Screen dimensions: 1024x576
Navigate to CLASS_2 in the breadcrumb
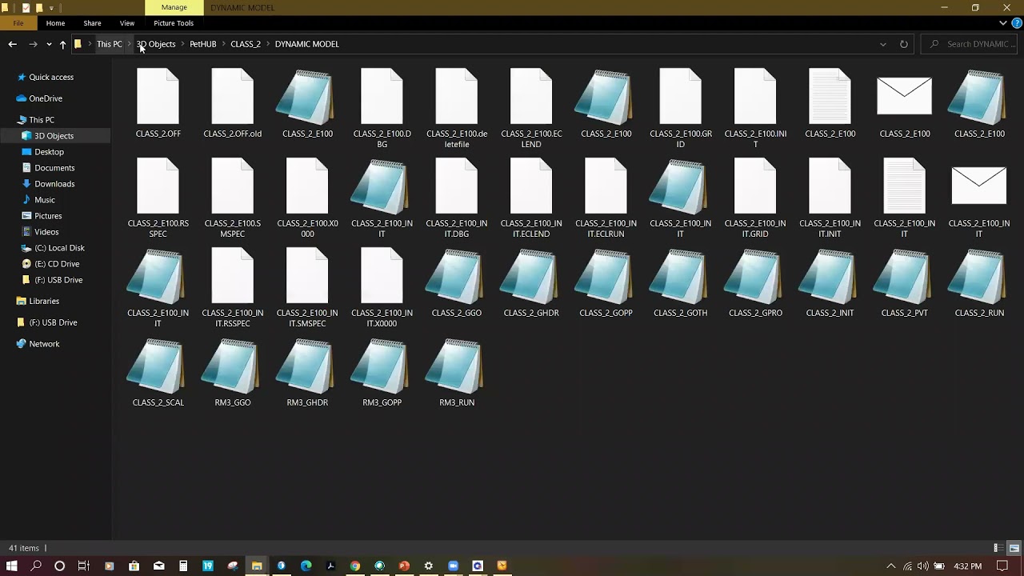tap(246, 44)
